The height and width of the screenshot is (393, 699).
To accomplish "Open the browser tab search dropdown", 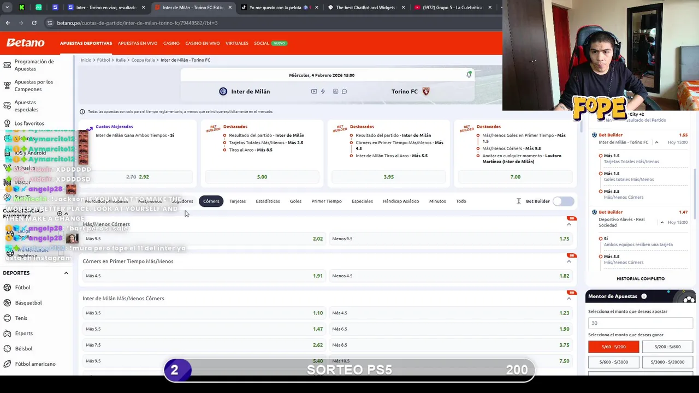I will (7, 8).
